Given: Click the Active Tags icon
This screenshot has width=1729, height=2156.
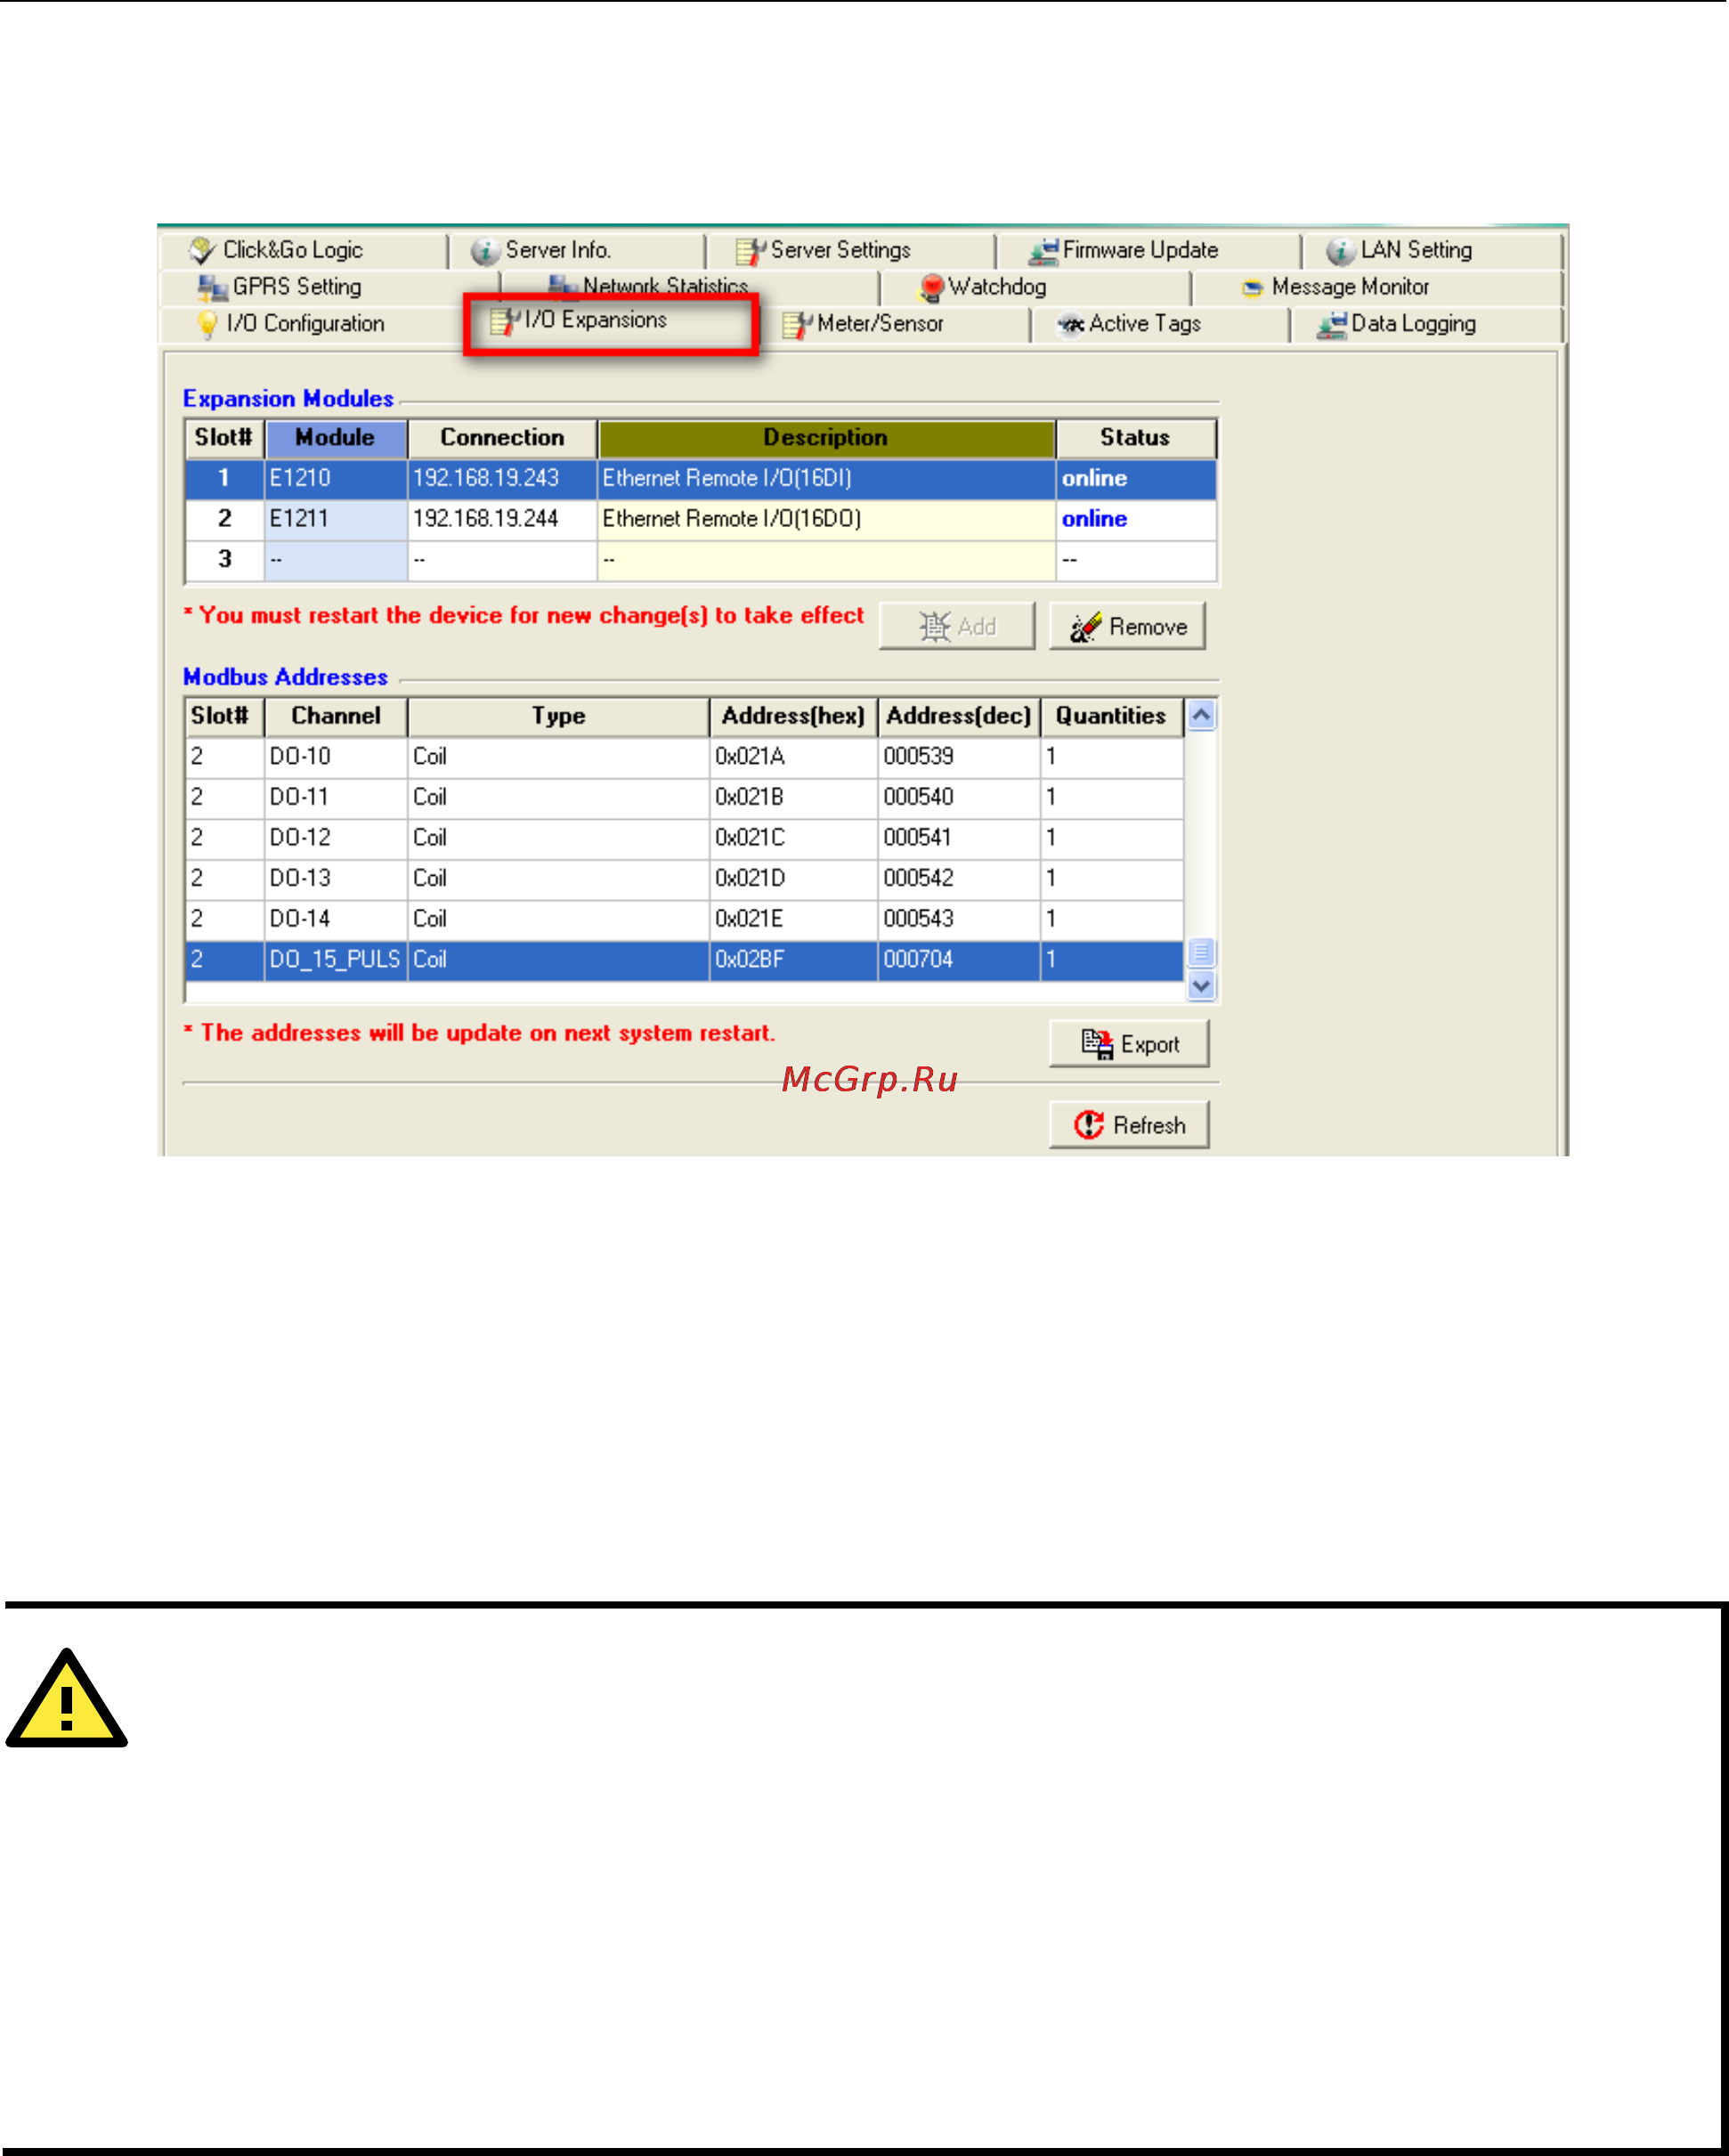Looking at the screenshot, I should (1071, 325).
